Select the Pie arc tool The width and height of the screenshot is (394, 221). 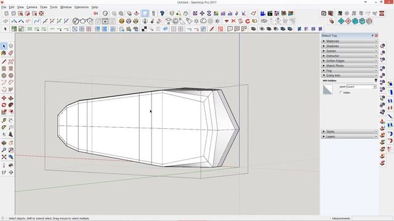(x=11, y=90)
